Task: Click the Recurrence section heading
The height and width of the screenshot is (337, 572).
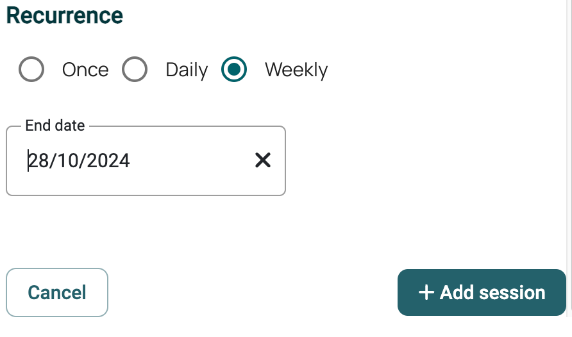Action: pos(64,15)
